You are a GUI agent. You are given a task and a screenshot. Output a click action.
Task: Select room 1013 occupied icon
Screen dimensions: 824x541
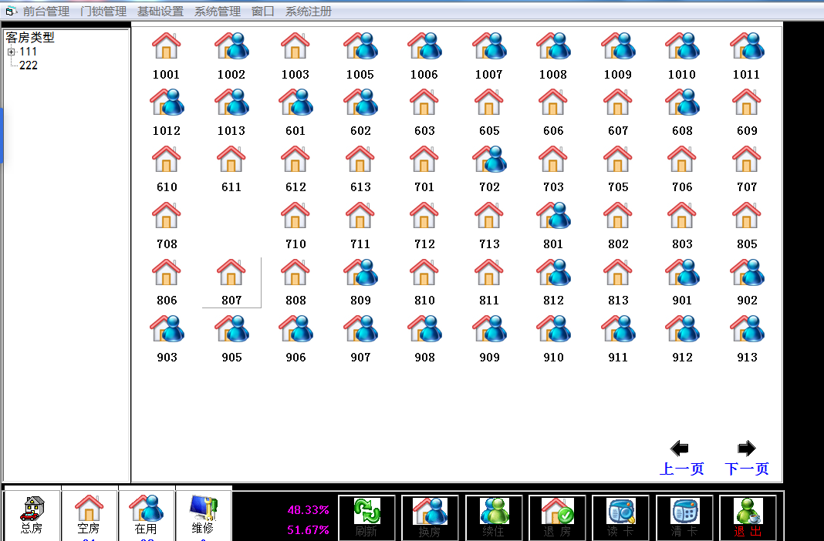tap(231, 102)
